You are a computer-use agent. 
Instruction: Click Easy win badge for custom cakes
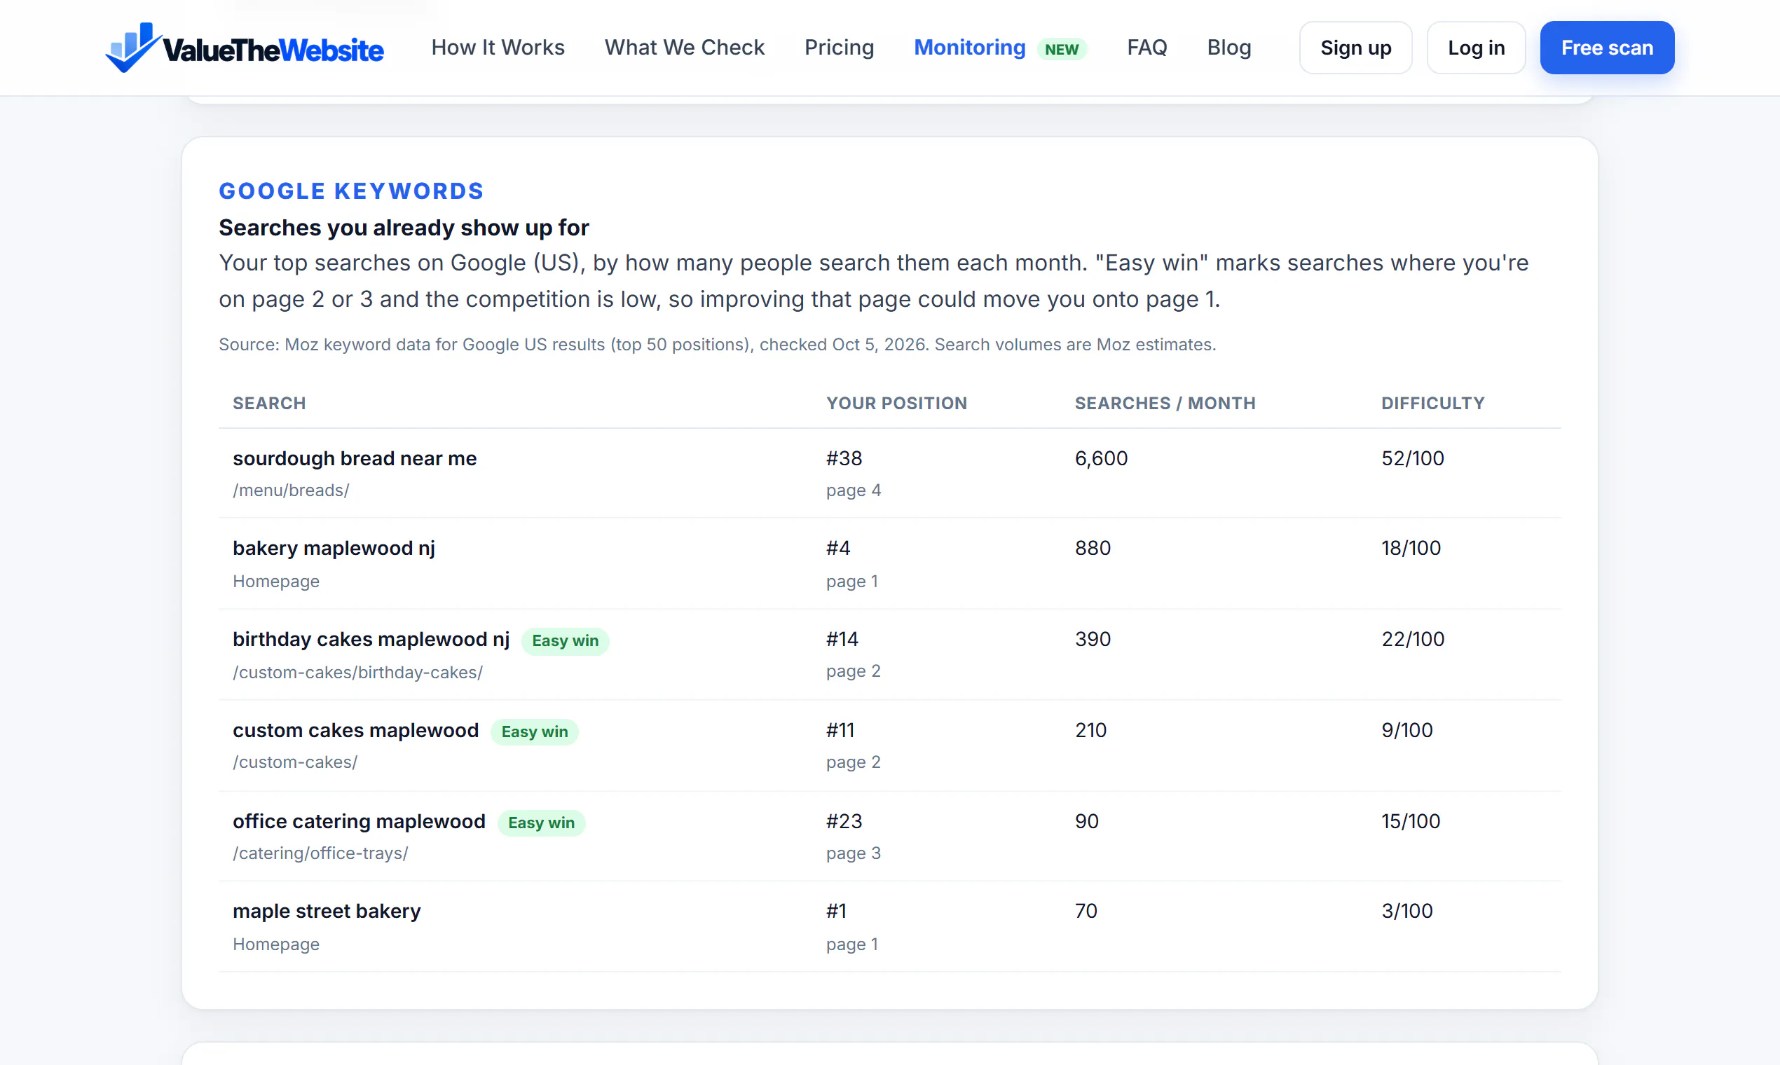coord(534,732)
